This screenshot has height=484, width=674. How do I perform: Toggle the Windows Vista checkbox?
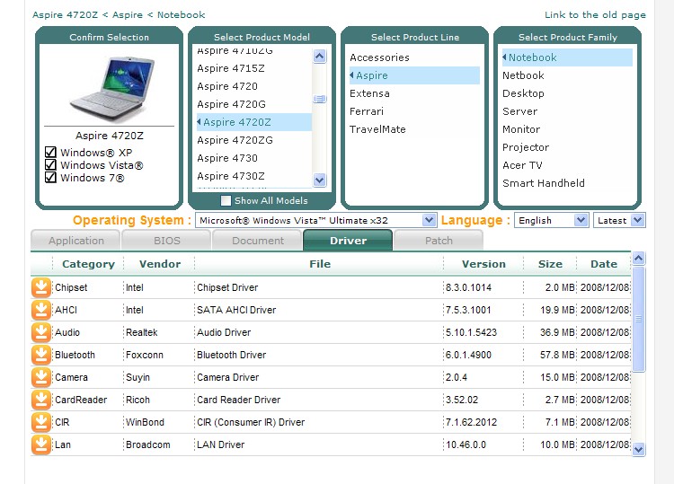tap(50, 165)
